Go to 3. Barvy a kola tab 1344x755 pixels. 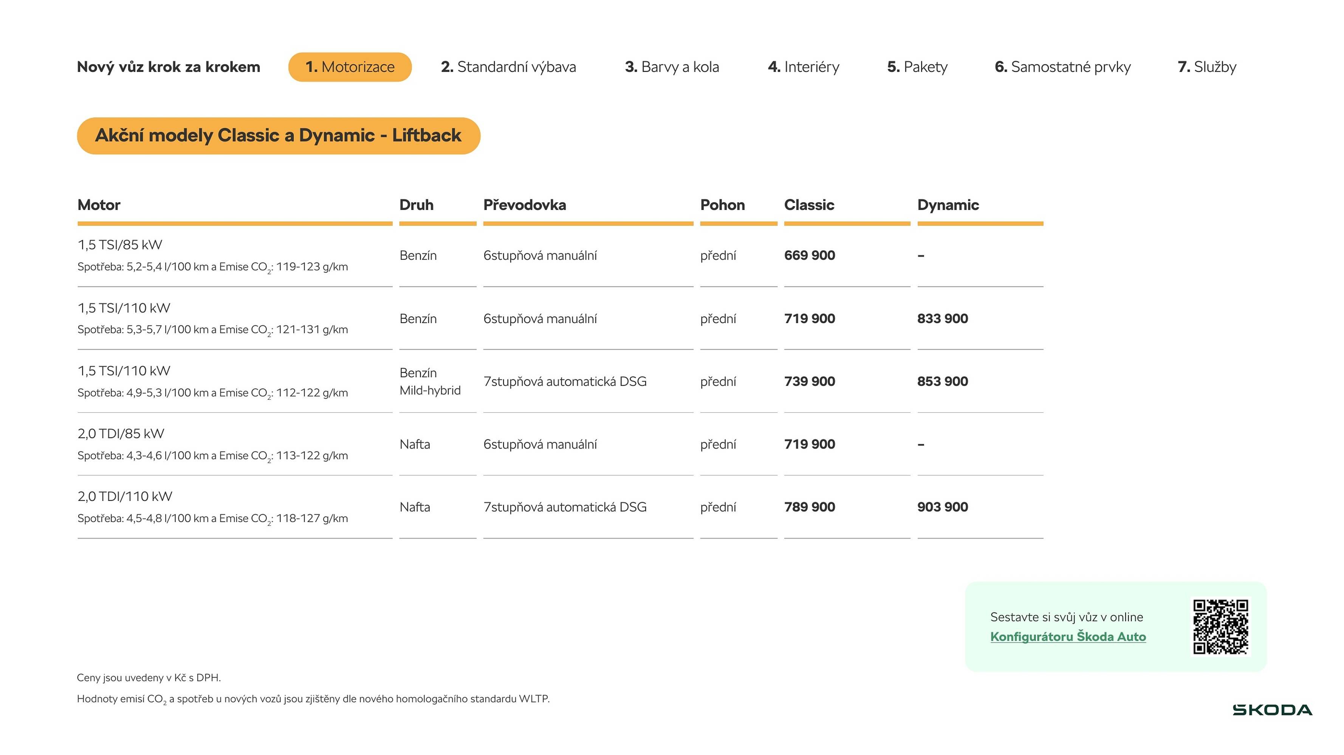pos(672,67)
